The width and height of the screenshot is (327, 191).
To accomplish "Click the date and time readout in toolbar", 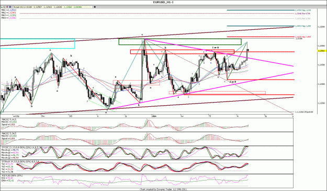I will point(23,7).
